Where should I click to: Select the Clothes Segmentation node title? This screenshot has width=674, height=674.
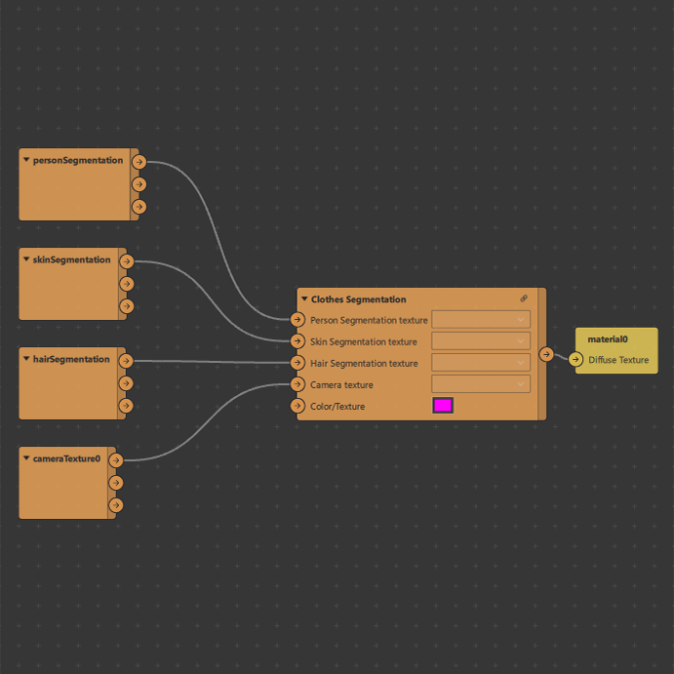359,299
